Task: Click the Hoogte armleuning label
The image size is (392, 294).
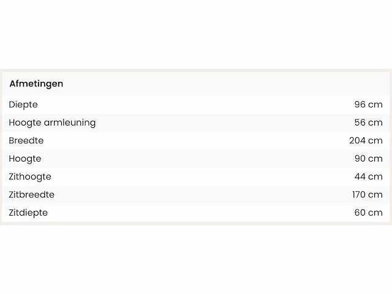Action: [x=52, y=123]
